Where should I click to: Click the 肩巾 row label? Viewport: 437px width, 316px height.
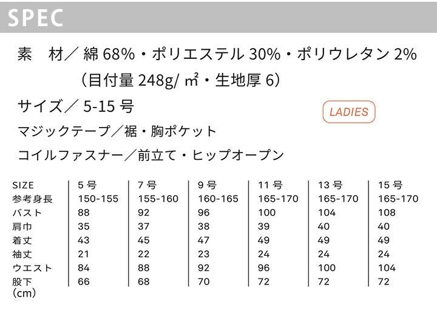(22, 227)
